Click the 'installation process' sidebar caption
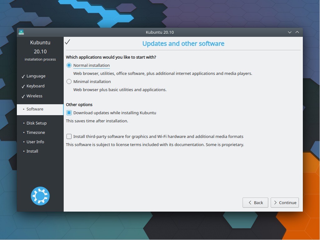320x240 pixels. pyautogui.click(x=40, y=59)
